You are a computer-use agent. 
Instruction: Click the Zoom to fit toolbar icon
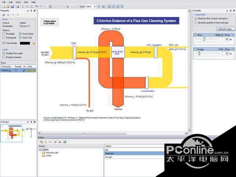[x=99, y=7]
